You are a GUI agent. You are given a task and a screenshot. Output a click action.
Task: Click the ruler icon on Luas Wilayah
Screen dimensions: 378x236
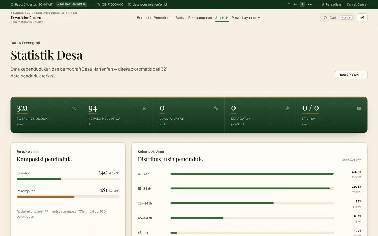point(216,109)
